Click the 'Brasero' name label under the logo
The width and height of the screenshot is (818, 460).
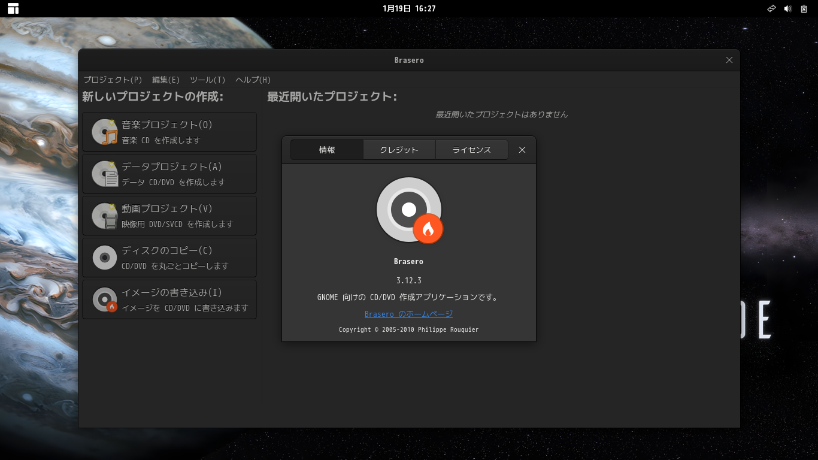pos(409,261)
